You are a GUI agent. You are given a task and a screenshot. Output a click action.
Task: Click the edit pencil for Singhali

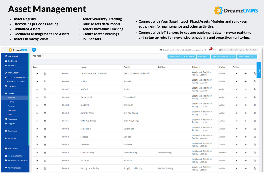[x=236, y=81]
